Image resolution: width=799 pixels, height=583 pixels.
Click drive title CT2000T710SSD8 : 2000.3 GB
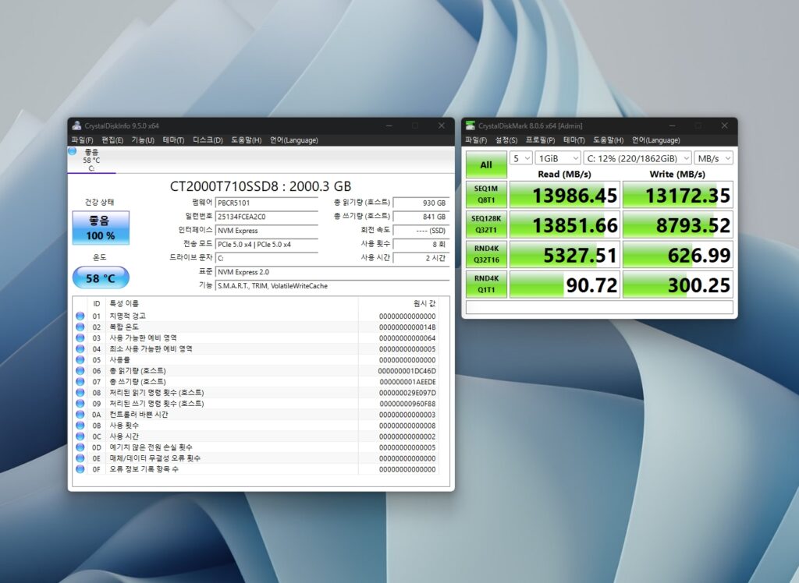[x=261, y=186]
